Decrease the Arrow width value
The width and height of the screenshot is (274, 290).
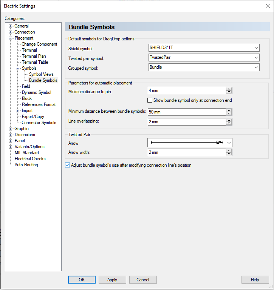(x=229, y=154)
